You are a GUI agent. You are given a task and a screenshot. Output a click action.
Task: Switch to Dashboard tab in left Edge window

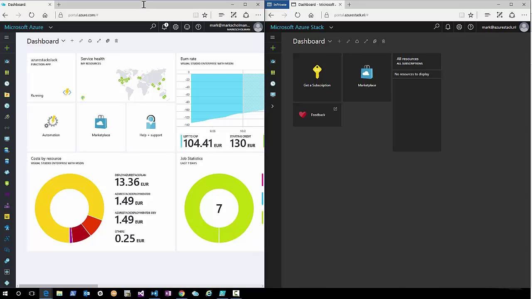[27, 5]
